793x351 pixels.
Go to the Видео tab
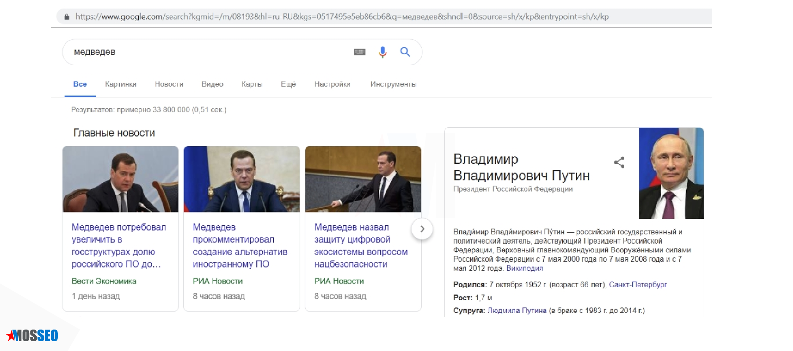point(212,84)
